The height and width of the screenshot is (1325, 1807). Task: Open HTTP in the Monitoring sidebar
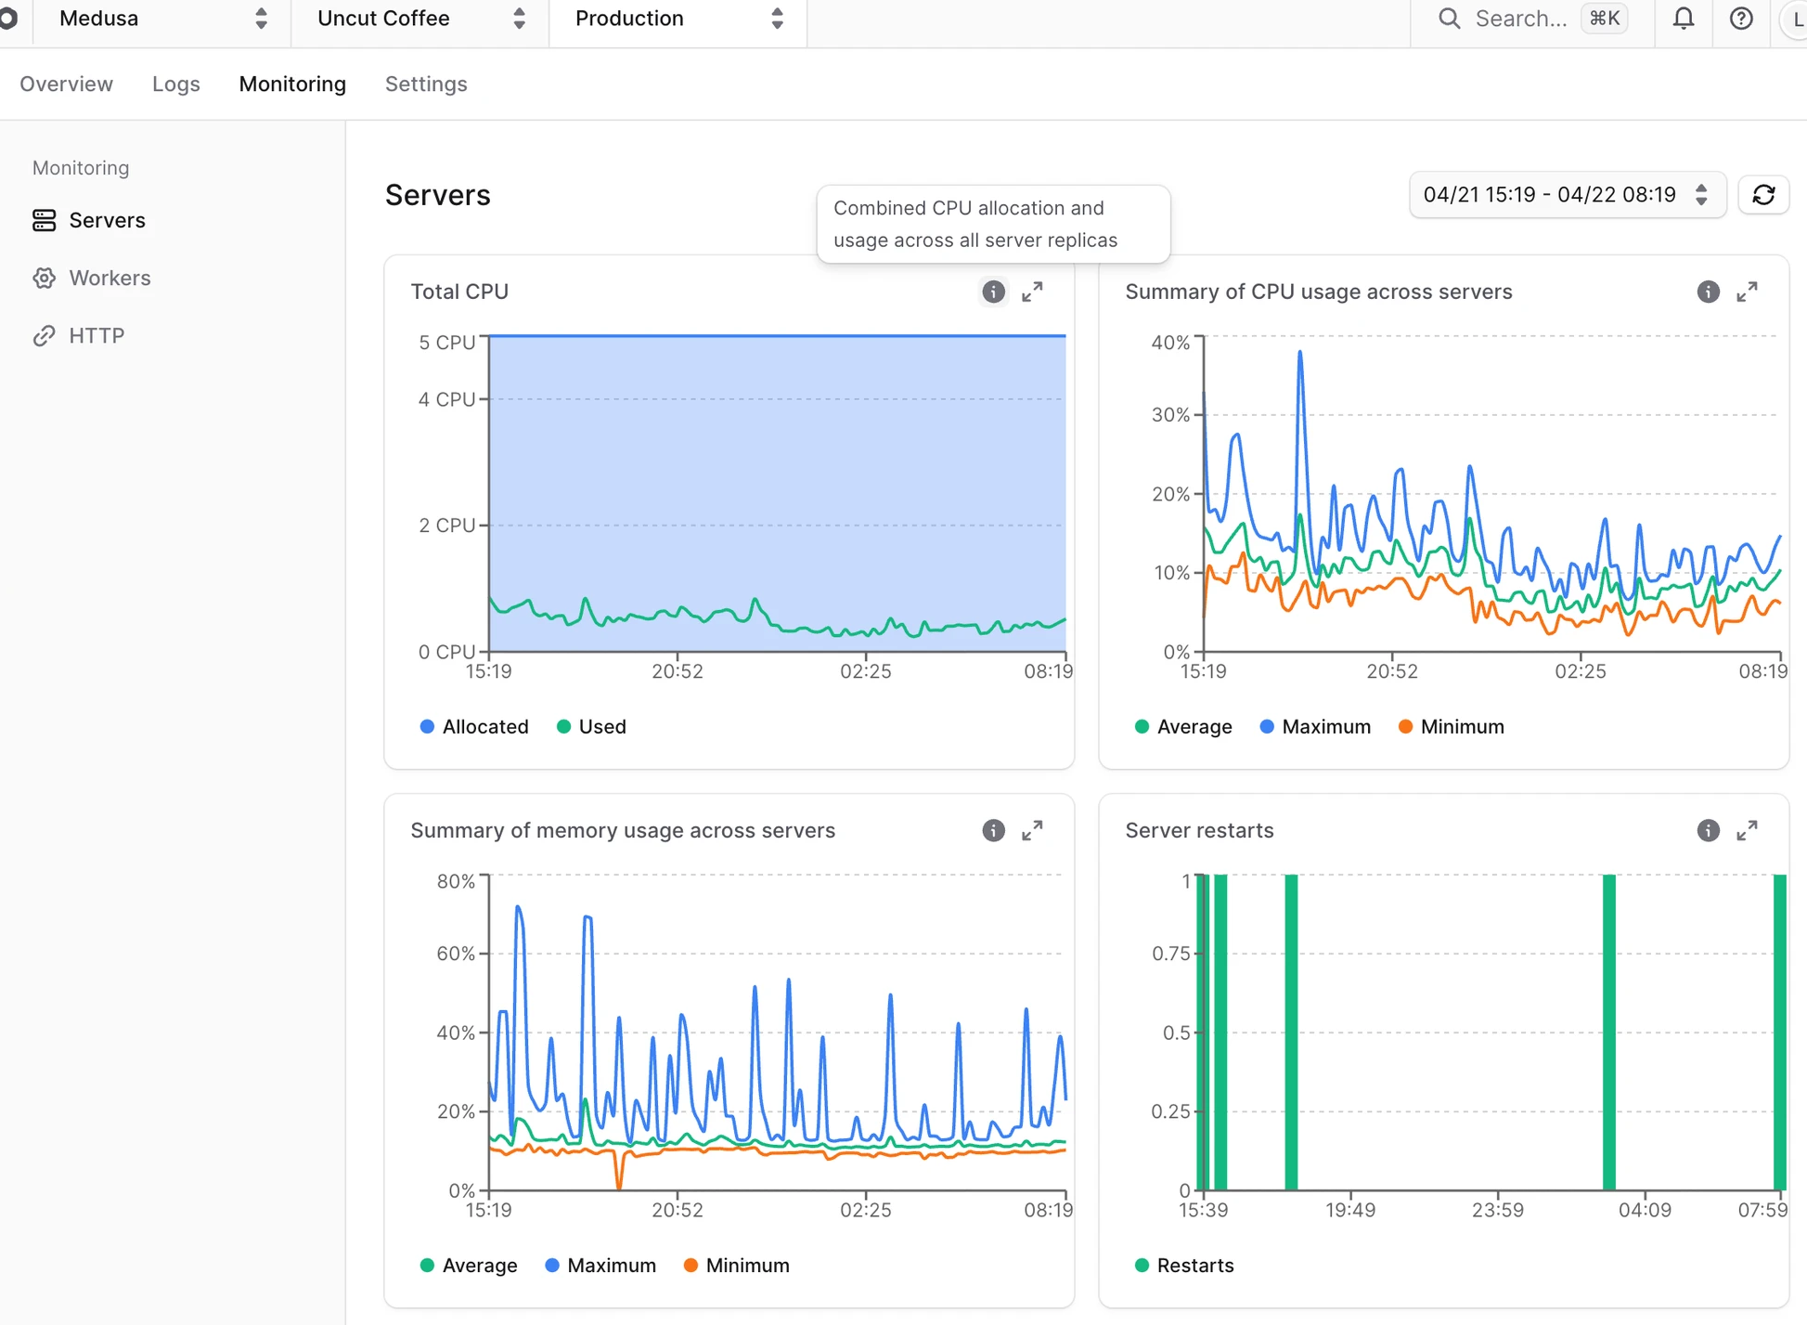97,335
